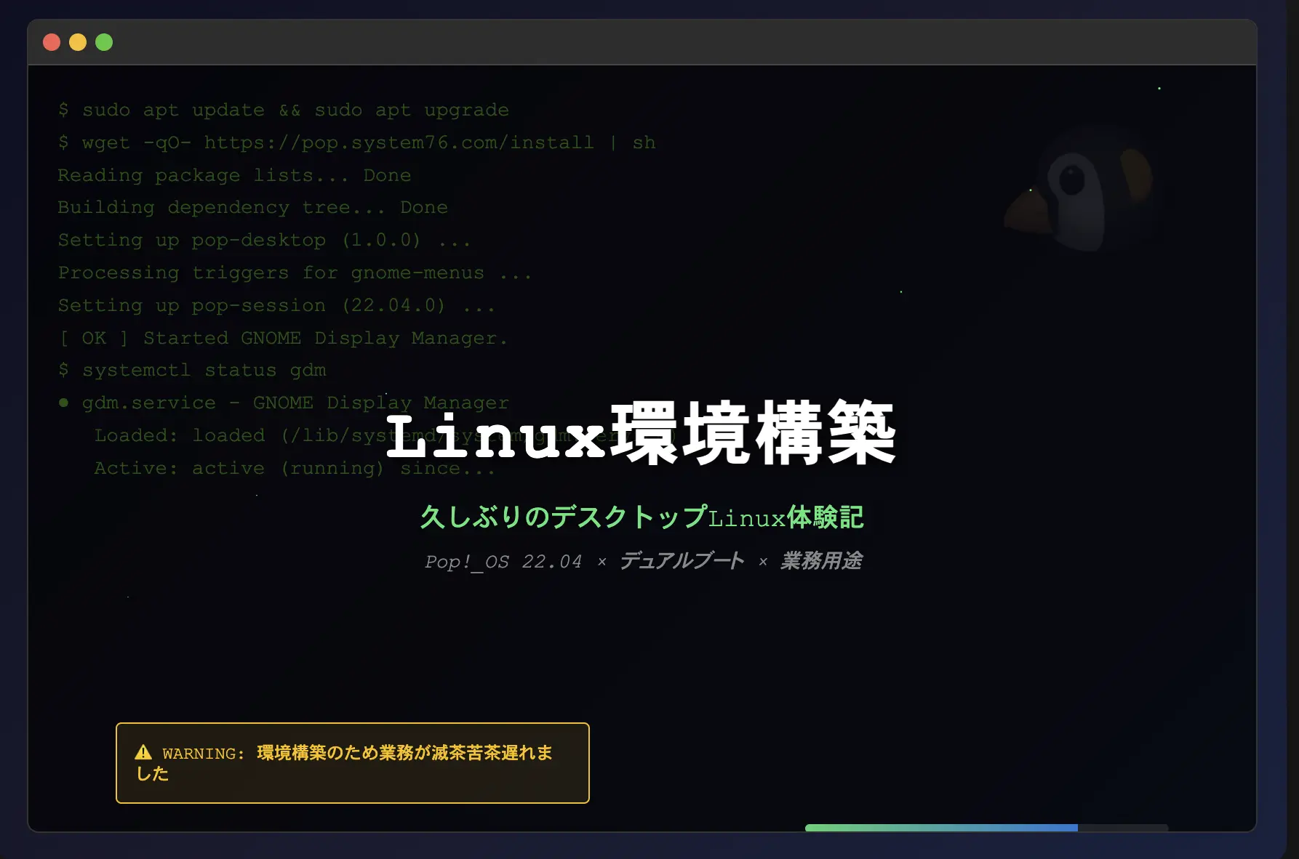1299x859 pixels.
Task: Click 'Processing triggers for gnome-menus' line
Action: click(x=294, y=273)
